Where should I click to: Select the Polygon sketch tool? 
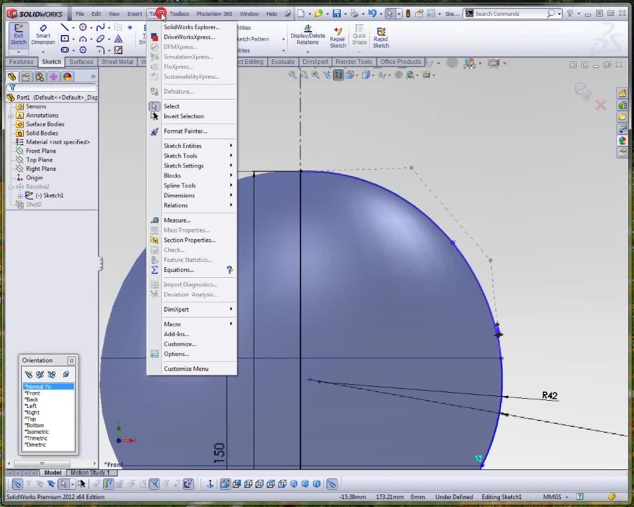pos(83,50)
